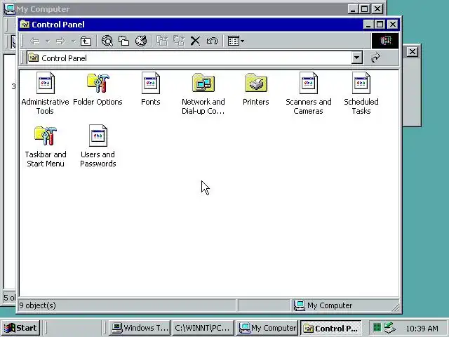Screen dimensions: 449x337
Task: Click the 10:39 AM clock
Action: (x=422, y=328)
